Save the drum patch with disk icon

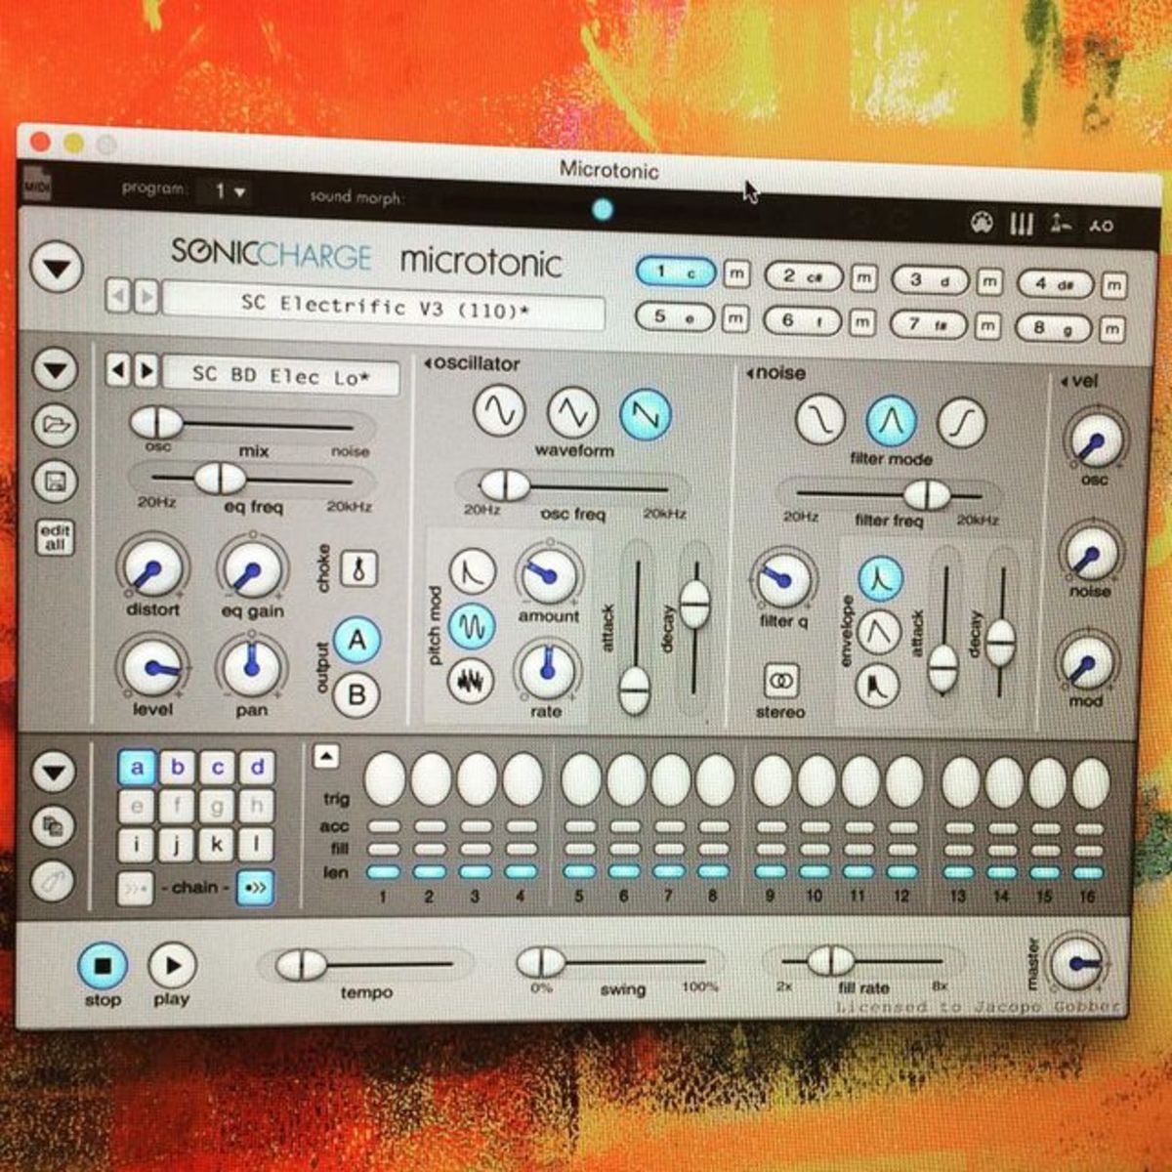(x=56, y=481)
